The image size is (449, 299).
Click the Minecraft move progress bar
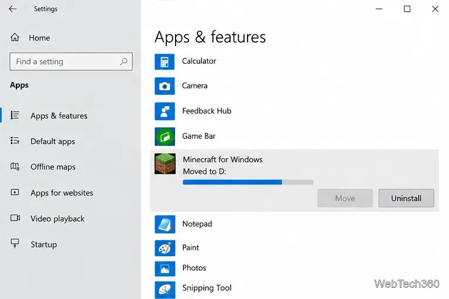(x=248, y=182)
